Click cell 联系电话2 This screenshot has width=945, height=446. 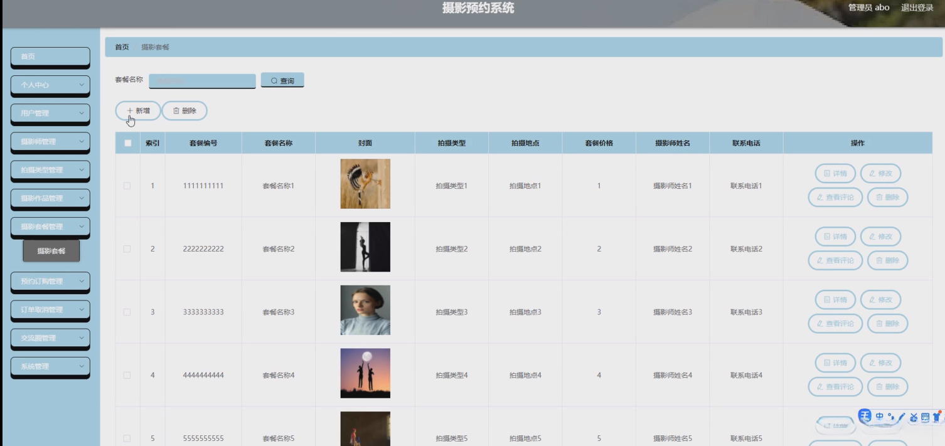tap(746, 249)
